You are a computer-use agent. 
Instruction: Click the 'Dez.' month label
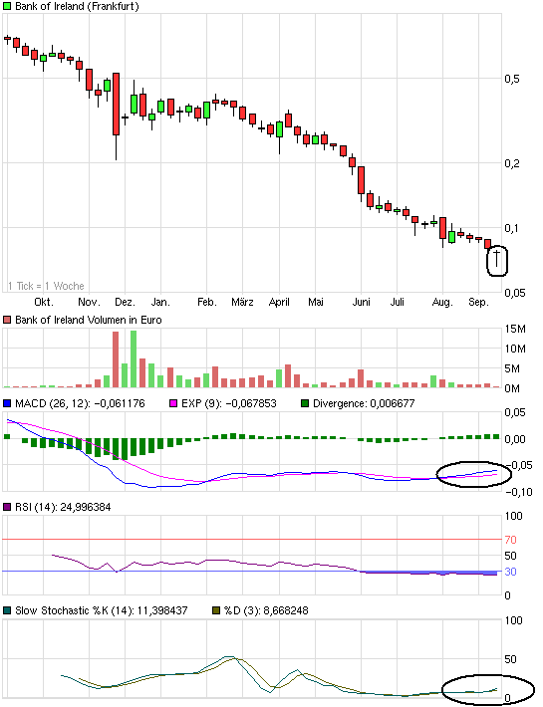tap(125, 302)
